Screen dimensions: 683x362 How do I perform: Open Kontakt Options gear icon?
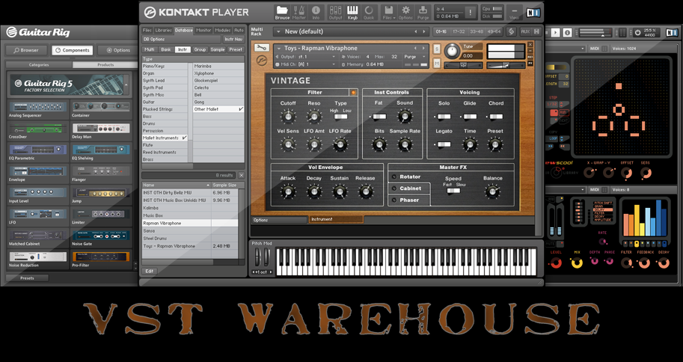coord(405,12)
